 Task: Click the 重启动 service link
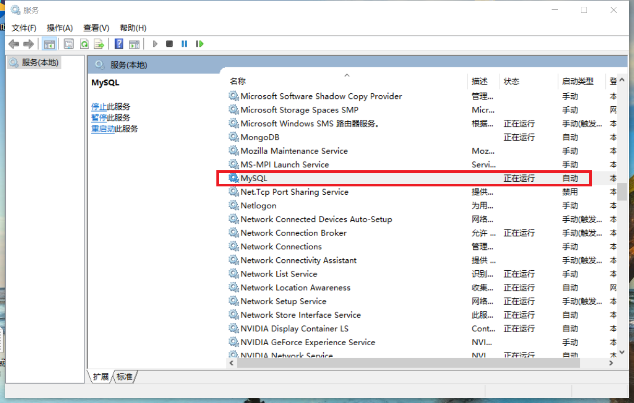pyautogui.click(x=103, y=129)
